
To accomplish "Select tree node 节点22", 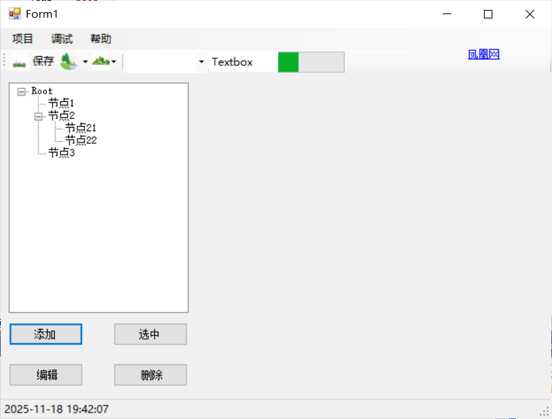I will click(x=81, y=140).
